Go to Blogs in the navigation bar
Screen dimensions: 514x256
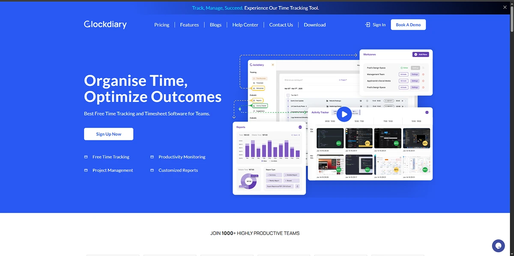215,25
